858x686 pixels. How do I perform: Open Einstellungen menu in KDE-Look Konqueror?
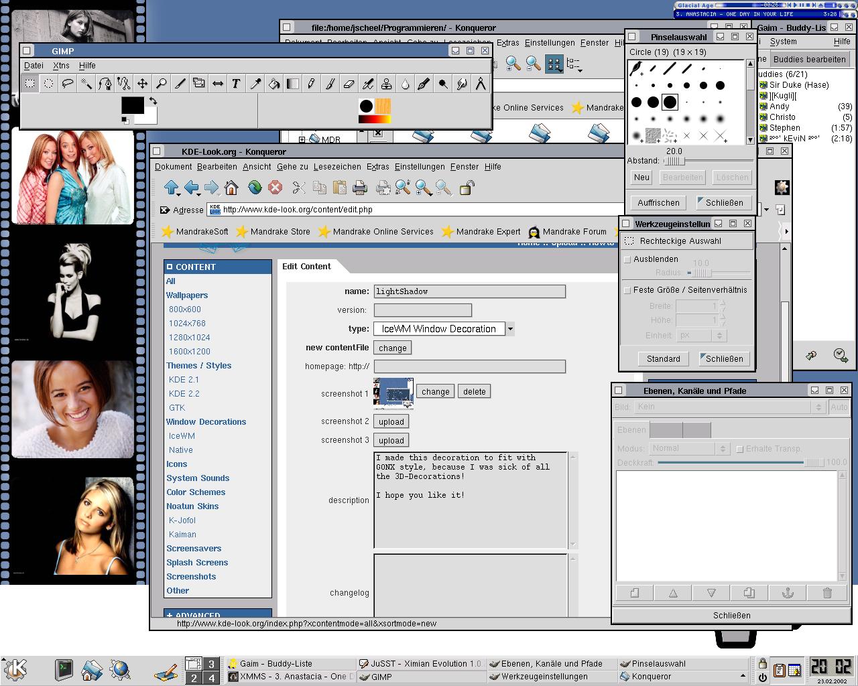click(420, 167)
